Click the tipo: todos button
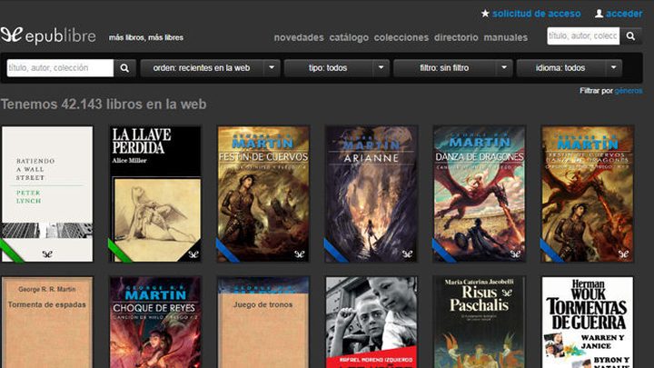This screenshot has height=368, width=654. pyautogui.click(x=328, y=68)
